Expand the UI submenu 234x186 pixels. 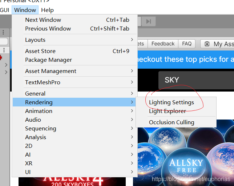(x=75, y=172)
